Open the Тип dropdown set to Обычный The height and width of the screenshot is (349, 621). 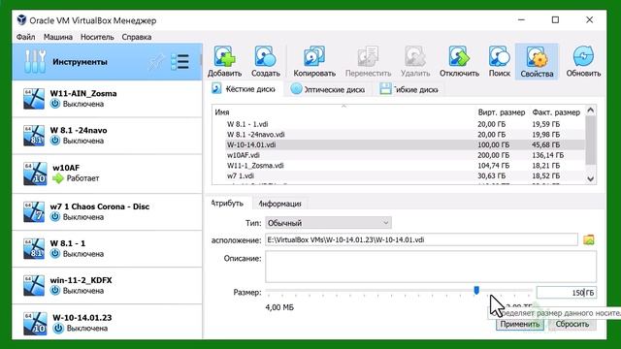tap(328, 223)
